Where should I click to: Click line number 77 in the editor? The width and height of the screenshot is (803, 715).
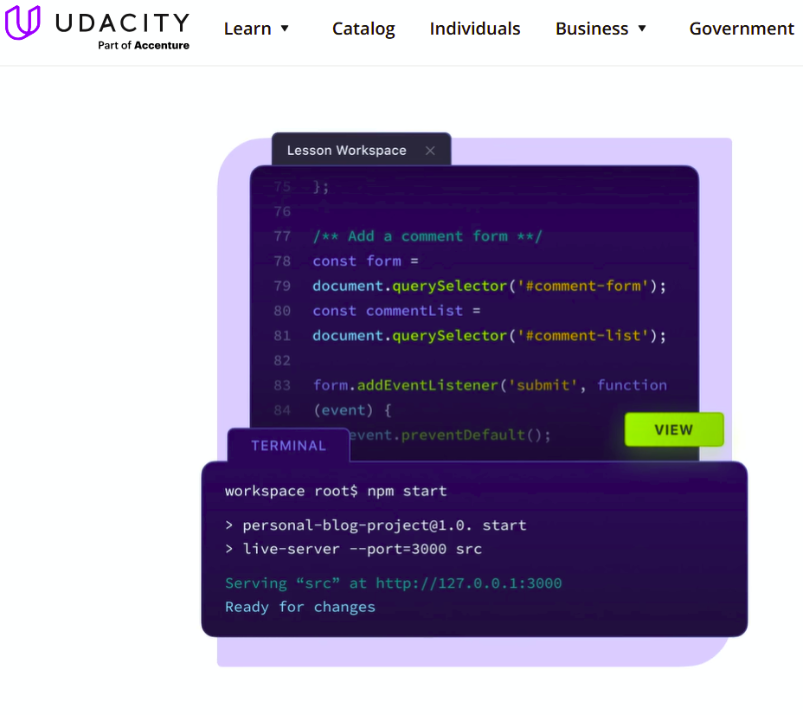(x=282, y=236)
